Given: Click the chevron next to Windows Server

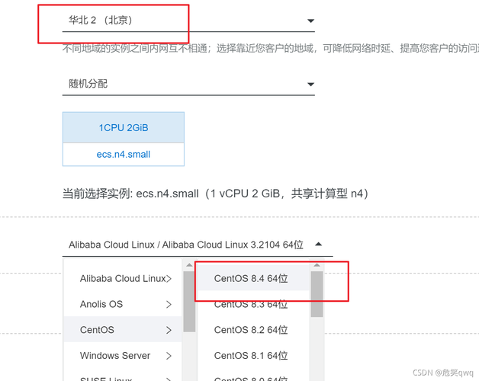Looking at the screenshot, I should pyautogui.click(x=169, y=356).
